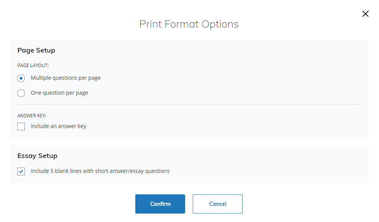The image size is (379, 222).
Task: Click the selected page layout radio circle
Action: pyautogui.click(x=21, y=78)
